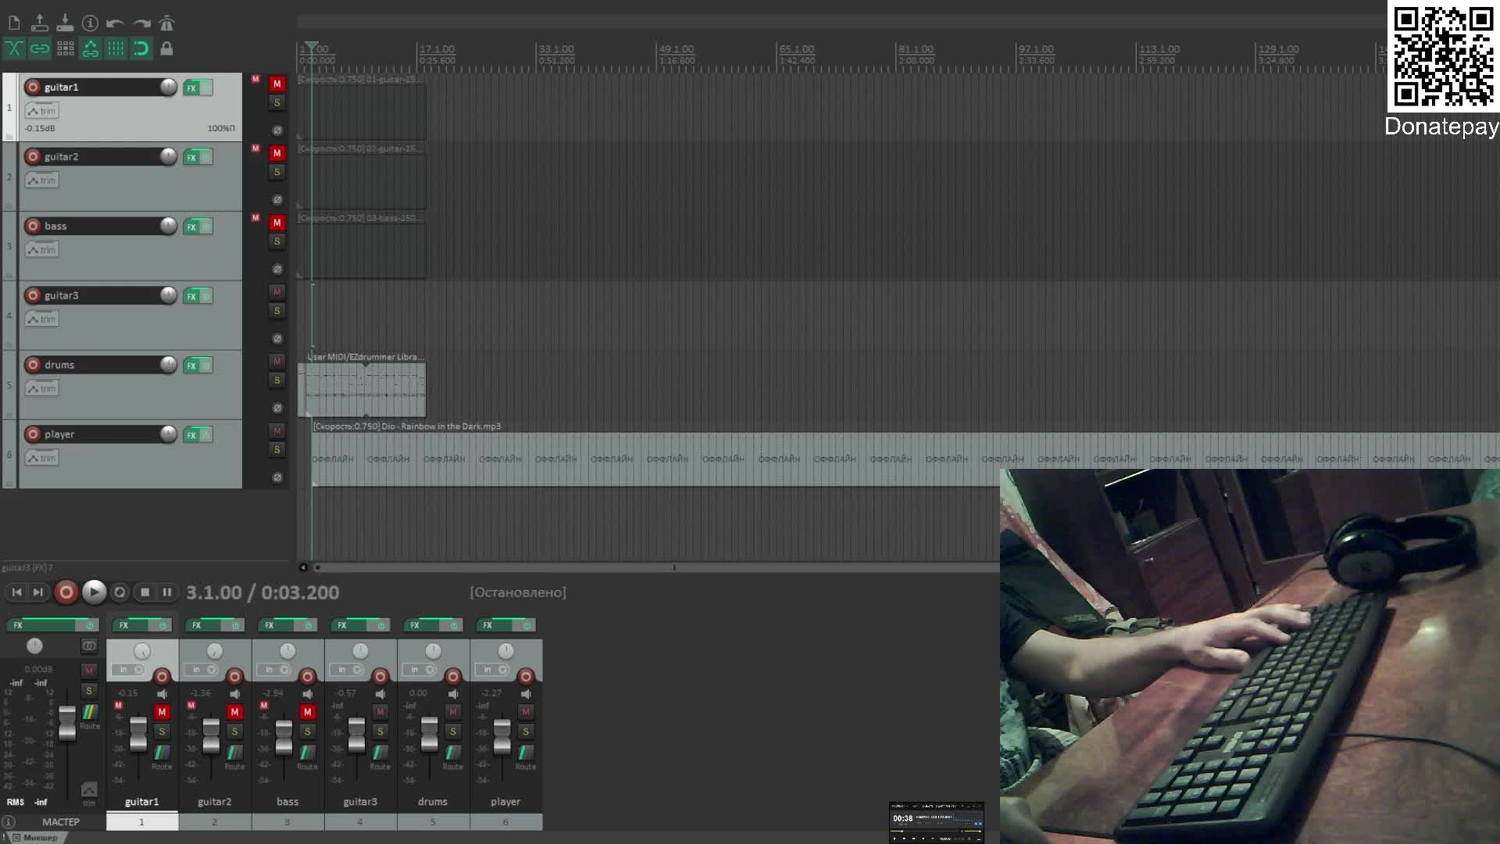Select mixer strip tab number 5
Viewport: 1500px width, 844px height.
tap(433, 821)
